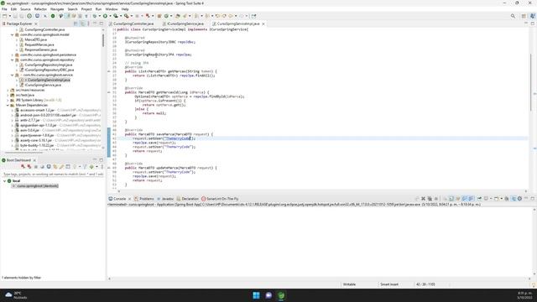Open the Run button dropdown arrow
Screen dimensions: 537x302
110,16
